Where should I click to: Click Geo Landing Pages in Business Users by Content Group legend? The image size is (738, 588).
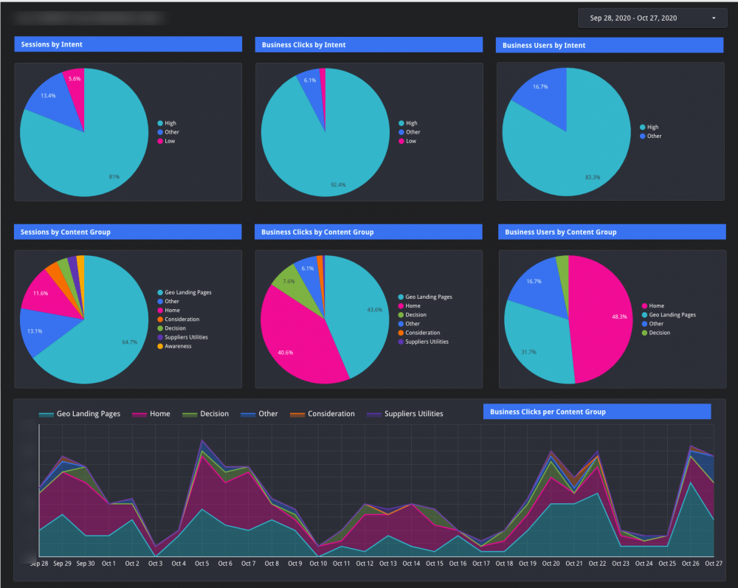669,315
